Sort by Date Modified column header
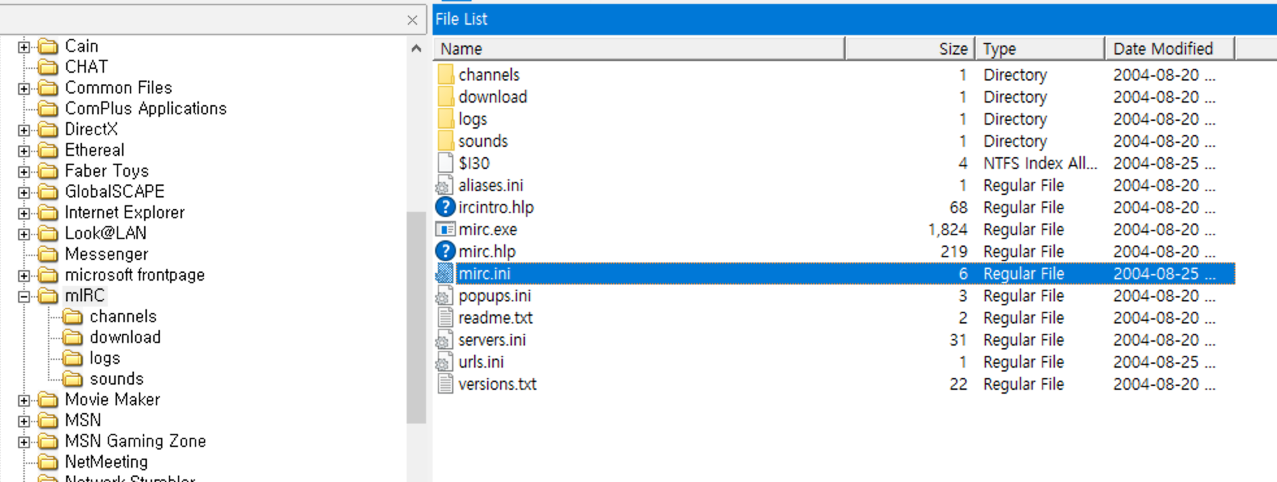Screen dimensions: 1277x482 [x=1170, y=49]
